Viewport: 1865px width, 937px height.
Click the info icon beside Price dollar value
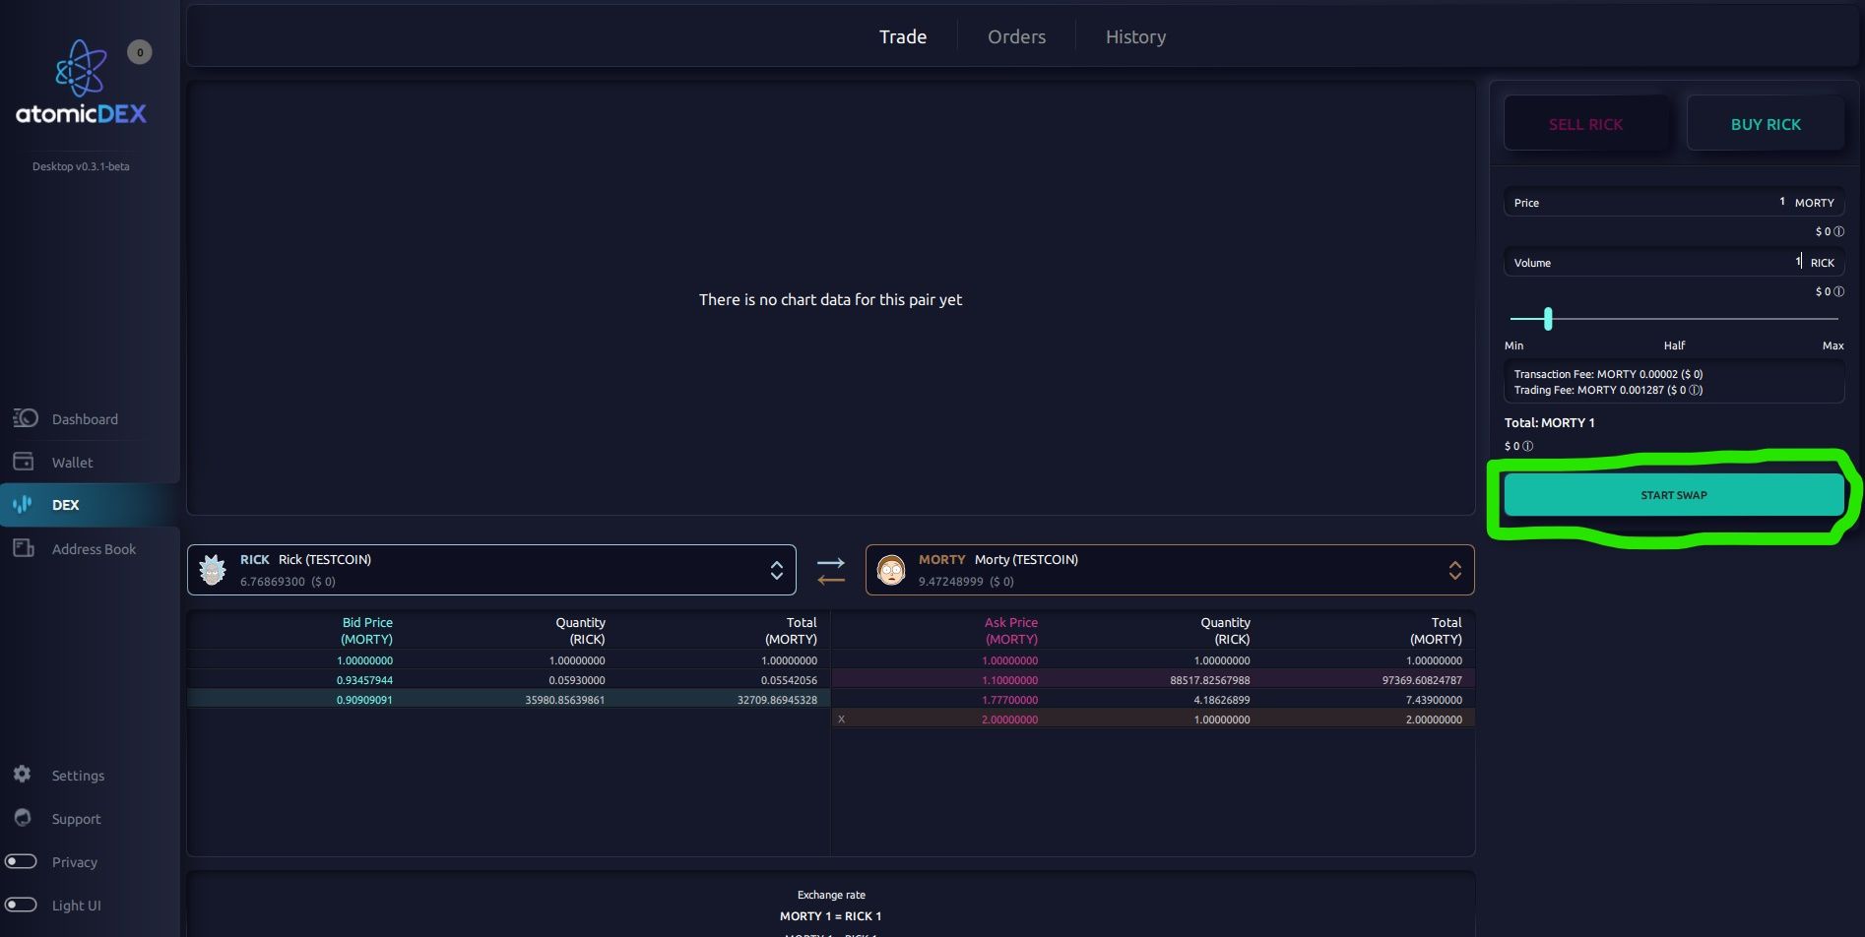(1838, 231)
